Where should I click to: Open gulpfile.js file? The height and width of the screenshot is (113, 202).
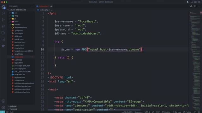tap(21, 54)
